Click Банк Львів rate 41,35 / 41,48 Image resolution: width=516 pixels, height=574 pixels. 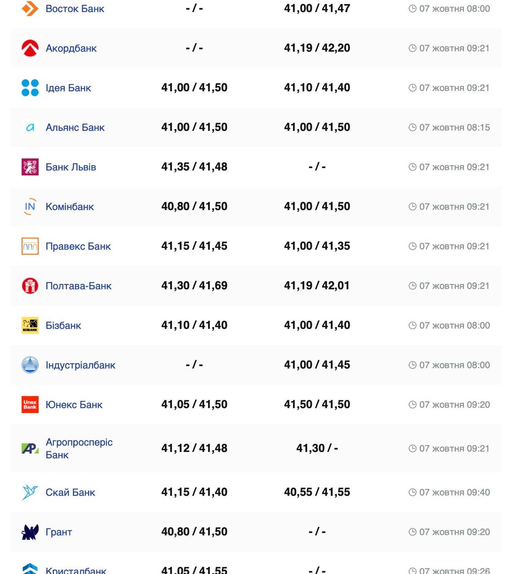pyautogui.click(x=194, y=167)
